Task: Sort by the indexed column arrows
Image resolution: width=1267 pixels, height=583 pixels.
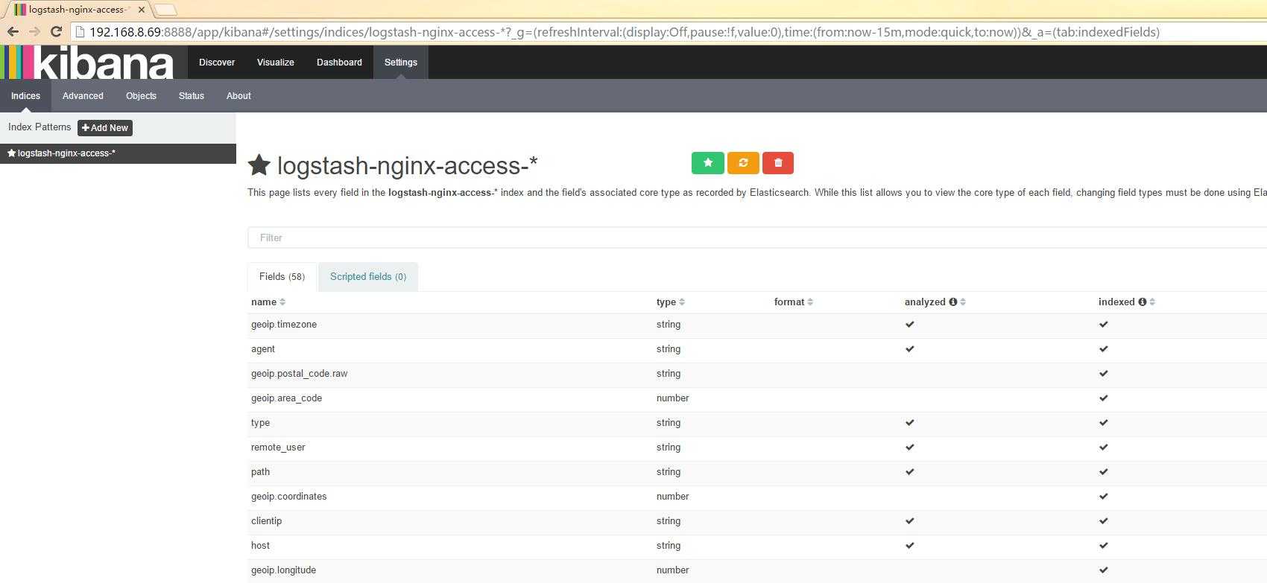Action: (x=1152, y=302)
